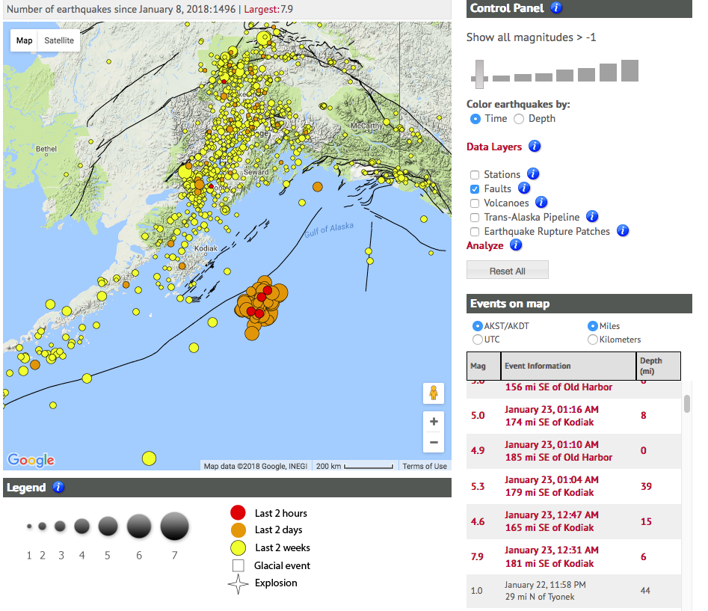The height and width of the screenshot is (611, 708).
Task: Click the zoom in icon on map
Action: coord(434,421)
